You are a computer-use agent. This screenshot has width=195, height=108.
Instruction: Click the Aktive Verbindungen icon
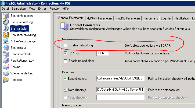5,41
